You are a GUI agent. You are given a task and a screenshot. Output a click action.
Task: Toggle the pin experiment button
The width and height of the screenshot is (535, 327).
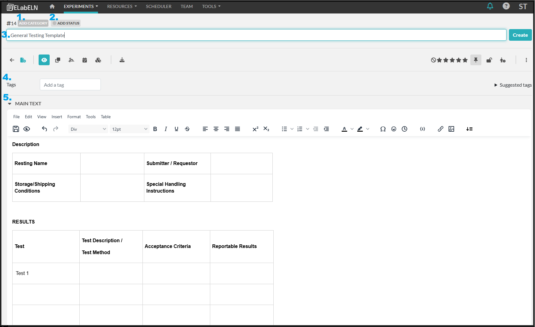click(476, 60)
